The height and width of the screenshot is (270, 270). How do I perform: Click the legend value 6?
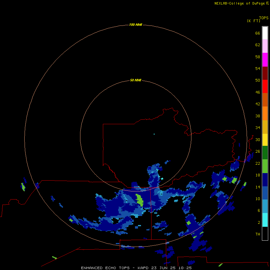[x=259, y=211]
